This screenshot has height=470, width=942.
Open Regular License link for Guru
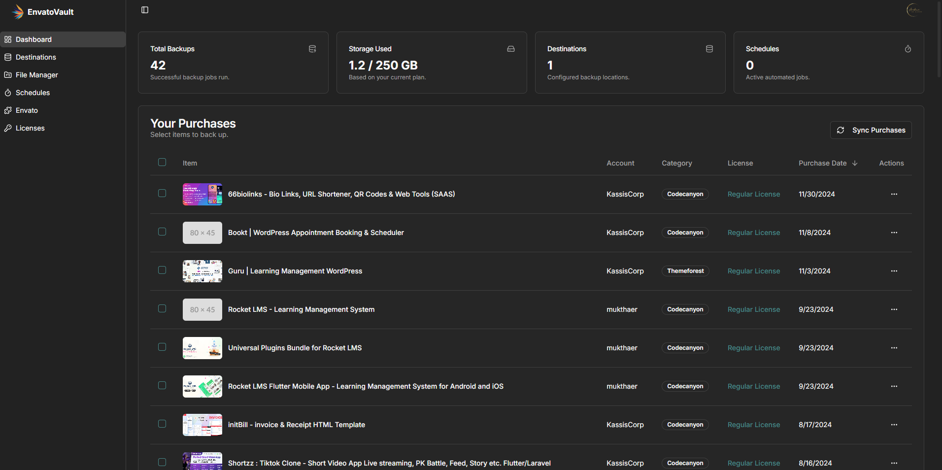tap(754, 271)
